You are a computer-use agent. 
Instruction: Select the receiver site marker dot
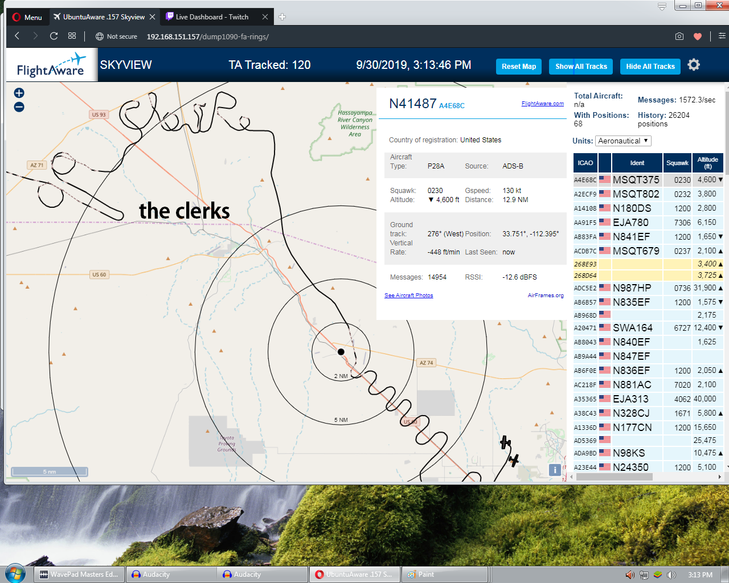tap(341, 352)
